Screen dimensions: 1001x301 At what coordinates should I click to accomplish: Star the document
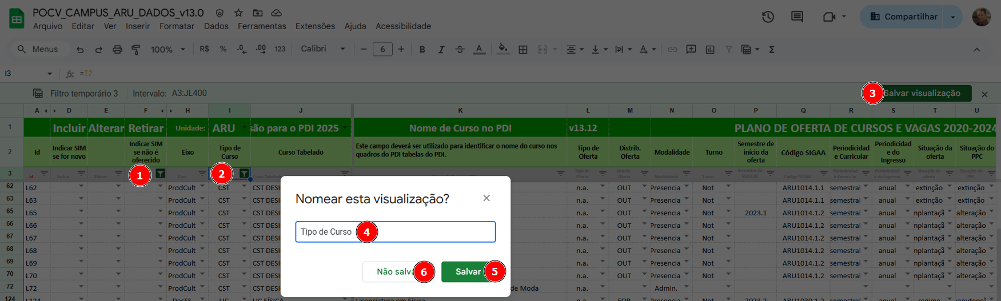click(238, 13)
